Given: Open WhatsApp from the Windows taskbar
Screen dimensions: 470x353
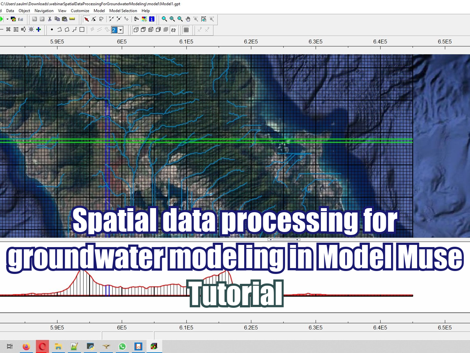Looking at the screenshot, I should click(122, 346).
